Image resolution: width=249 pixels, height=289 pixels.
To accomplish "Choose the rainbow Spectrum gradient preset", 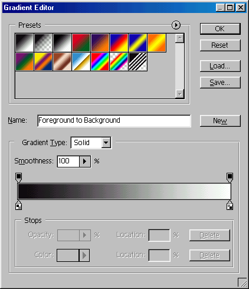I will click(x=100, y=61).
